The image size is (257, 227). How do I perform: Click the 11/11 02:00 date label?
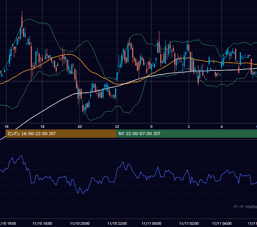(x=189, y=223)
